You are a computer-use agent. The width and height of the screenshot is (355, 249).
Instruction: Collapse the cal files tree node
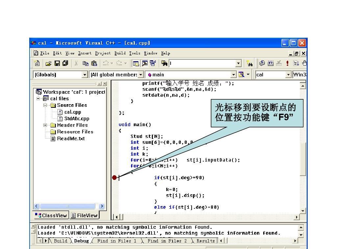tap(38, 98)
